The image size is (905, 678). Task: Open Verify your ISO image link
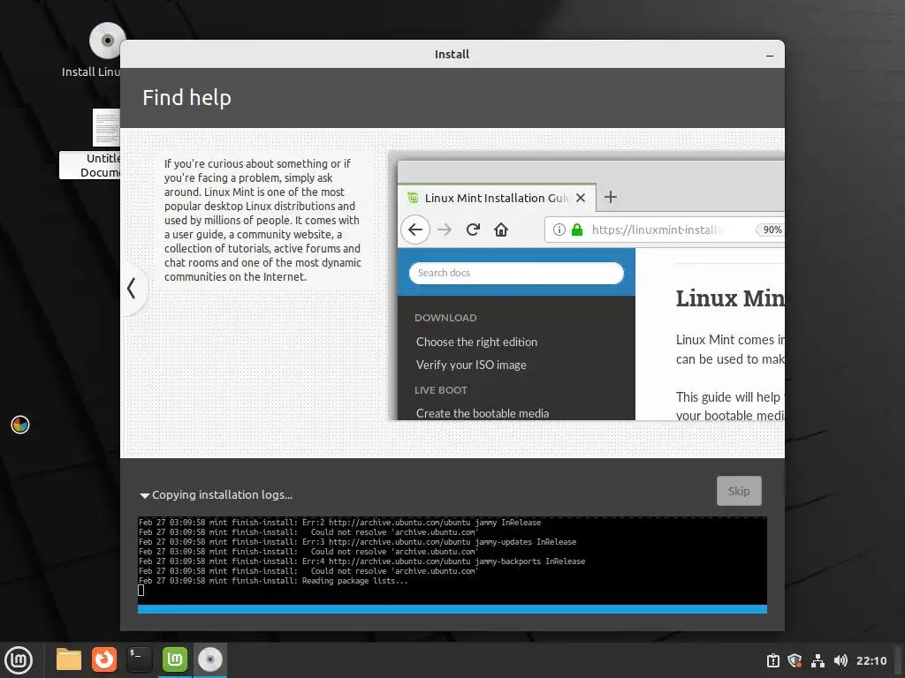471,365
